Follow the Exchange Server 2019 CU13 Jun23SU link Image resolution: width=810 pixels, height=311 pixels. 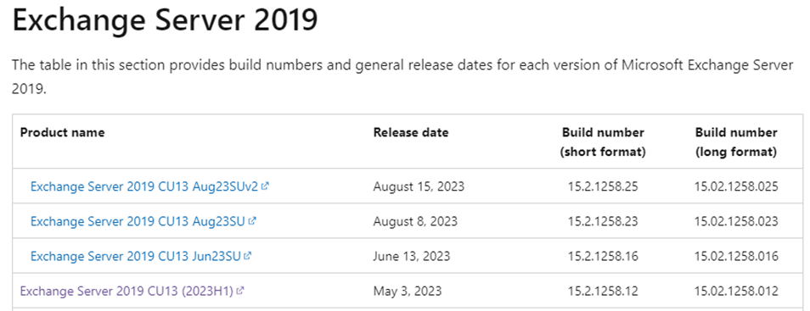(135, 256)
